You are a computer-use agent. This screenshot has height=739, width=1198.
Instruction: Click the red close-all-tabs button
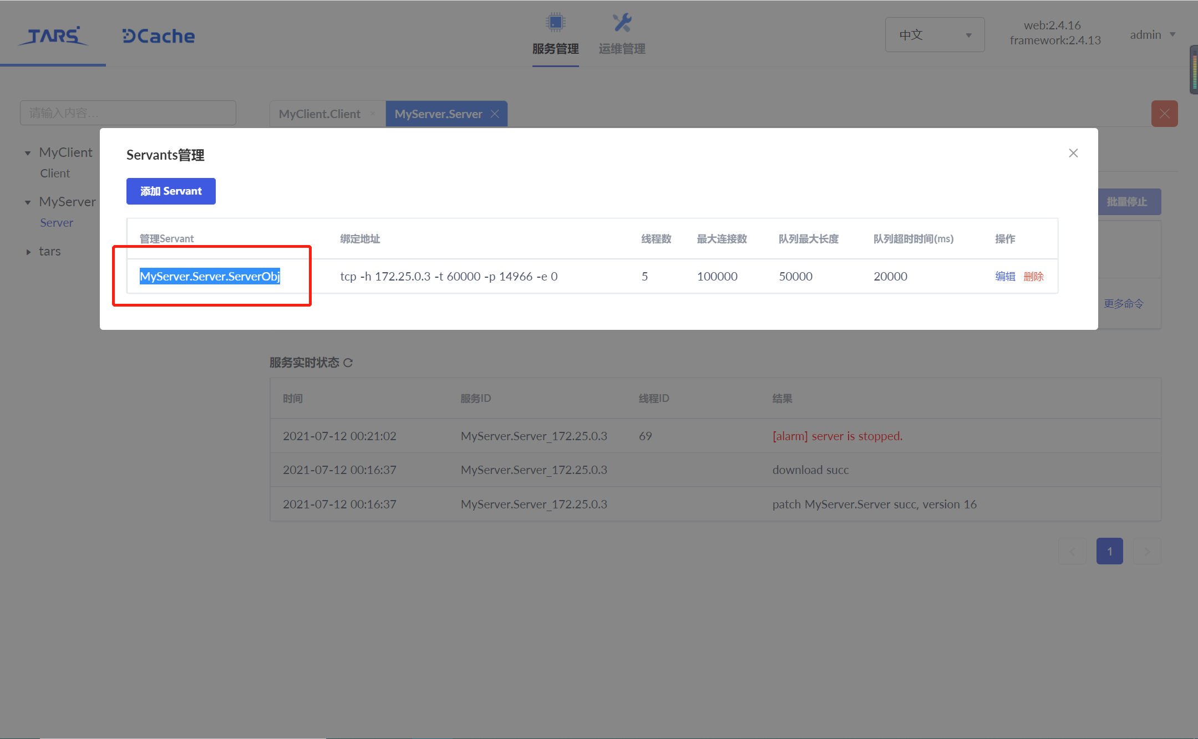[1164, 114]
